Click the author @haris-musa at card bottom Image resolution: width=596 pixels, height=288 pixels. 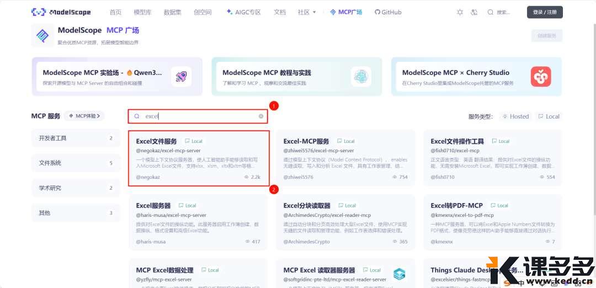pyautogui.click(x=151, y=242)
